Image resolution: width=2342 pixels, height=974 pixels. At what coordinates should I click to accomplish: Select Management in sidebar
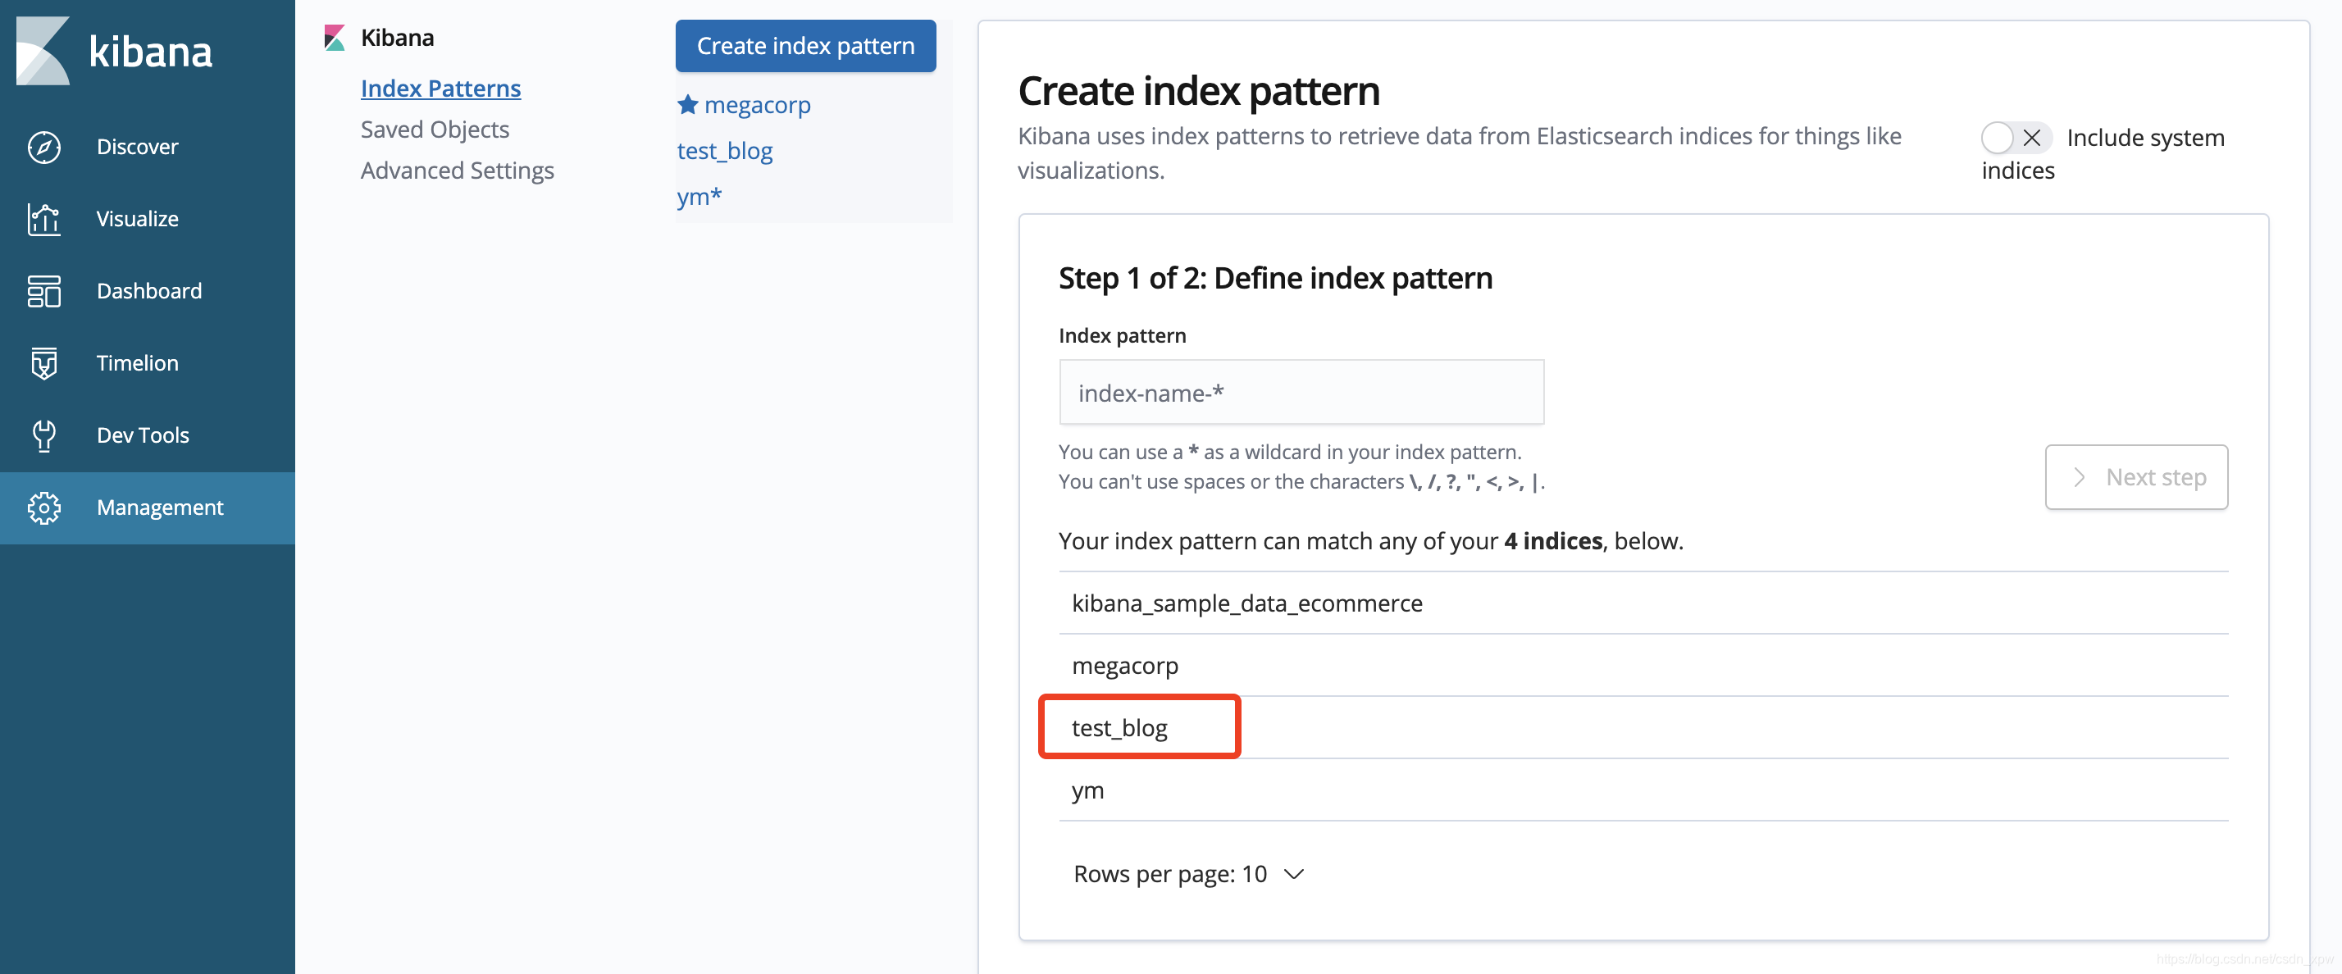pyautogui.click(x=148, y=507)
